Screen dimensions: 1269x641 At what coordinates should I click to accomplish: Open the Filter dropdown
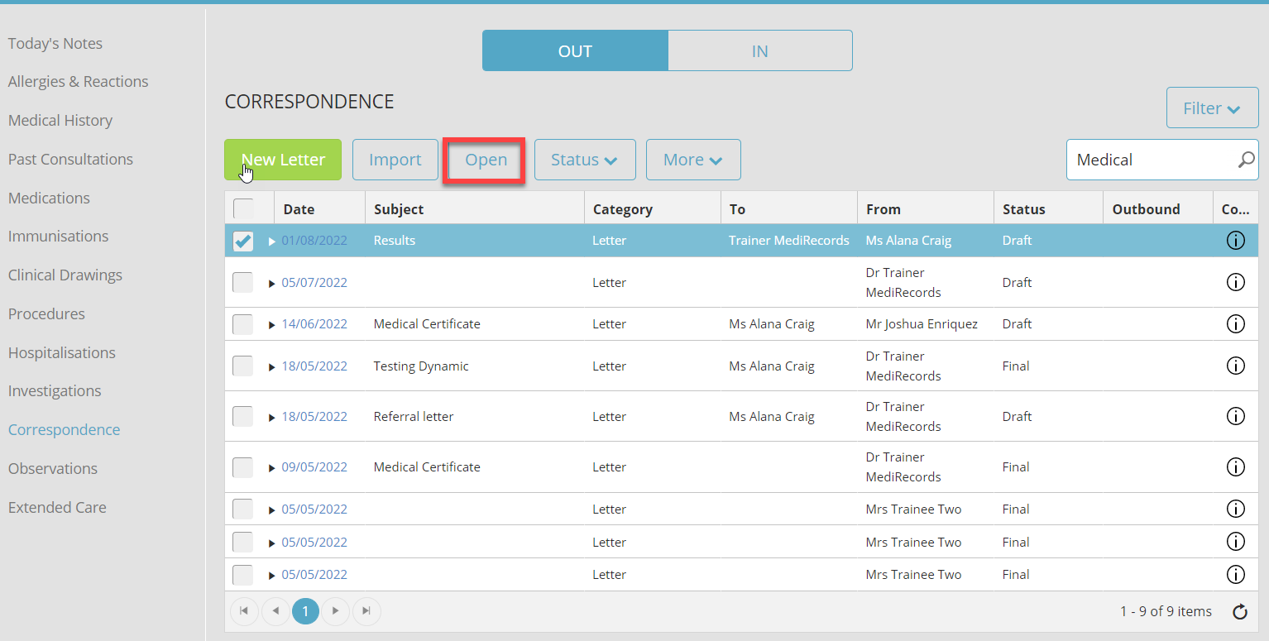[x=1212, y=108]
